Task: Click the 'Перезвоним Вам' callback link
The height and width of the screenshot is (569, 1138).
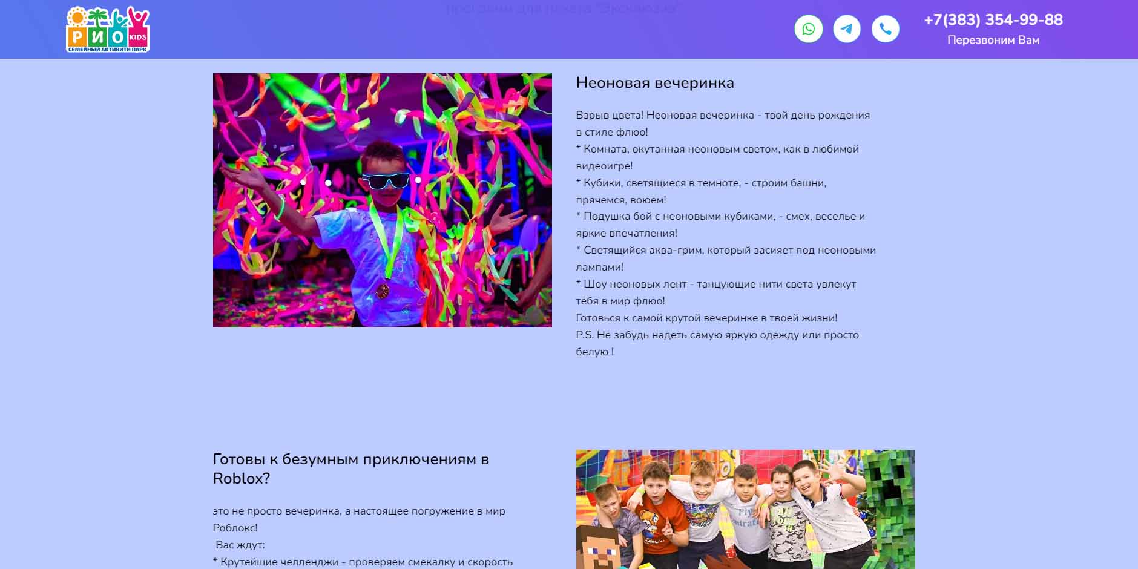Action: [x=993, y=40]
